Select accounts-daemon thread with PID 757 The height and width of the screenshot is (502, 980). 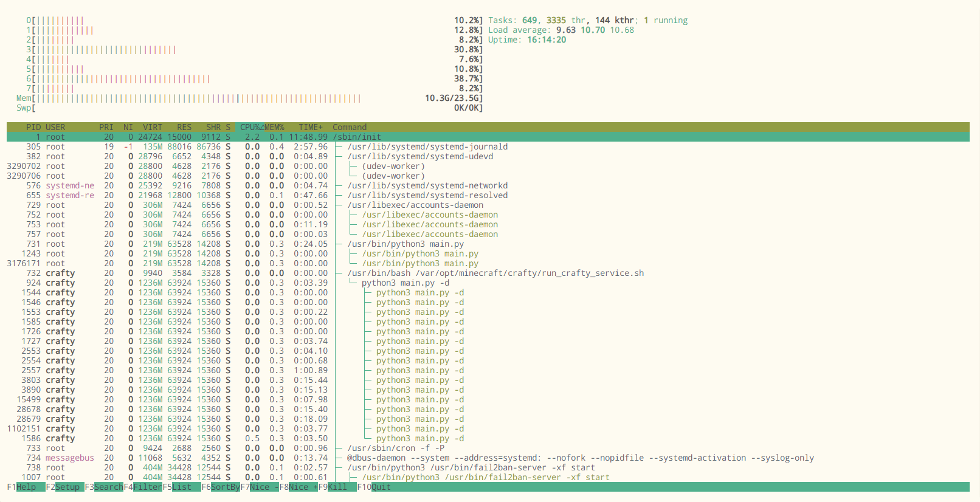[x=488, y=234]
